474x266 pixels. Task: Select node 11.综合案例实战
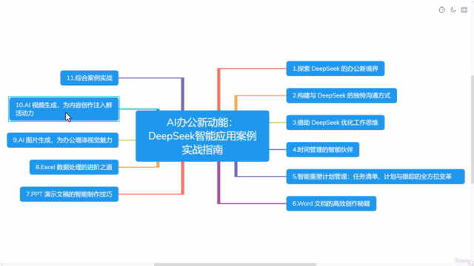(90, 78)
